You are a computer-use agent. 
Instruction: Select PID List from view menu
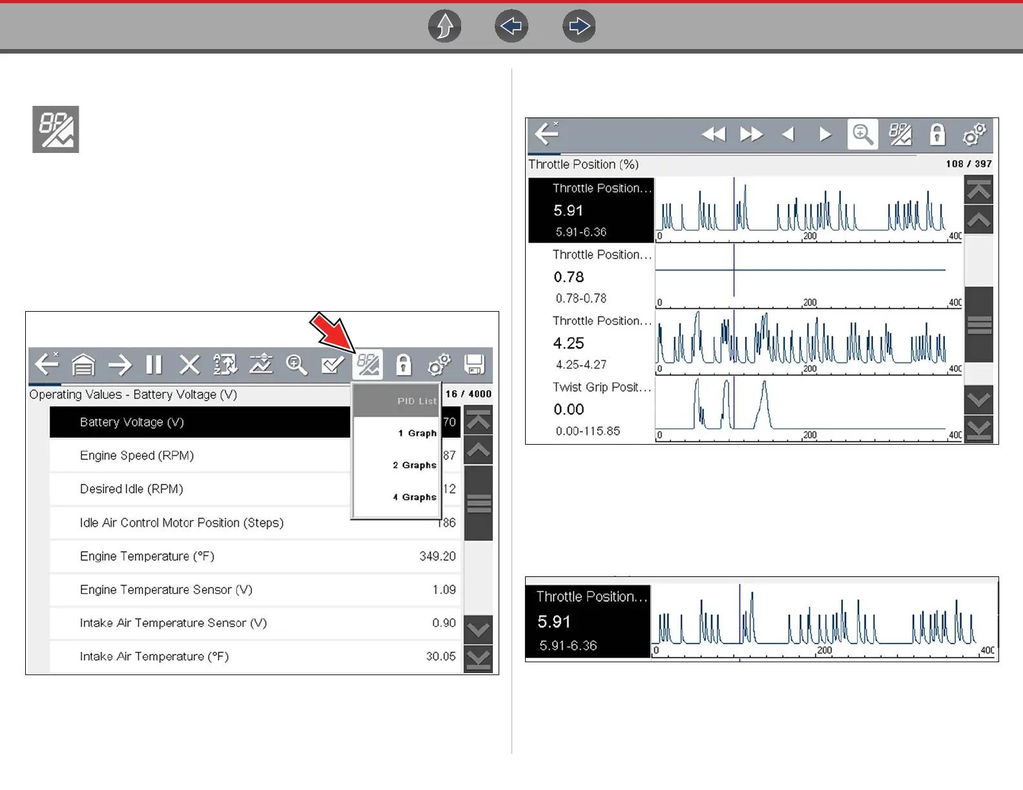397,401
